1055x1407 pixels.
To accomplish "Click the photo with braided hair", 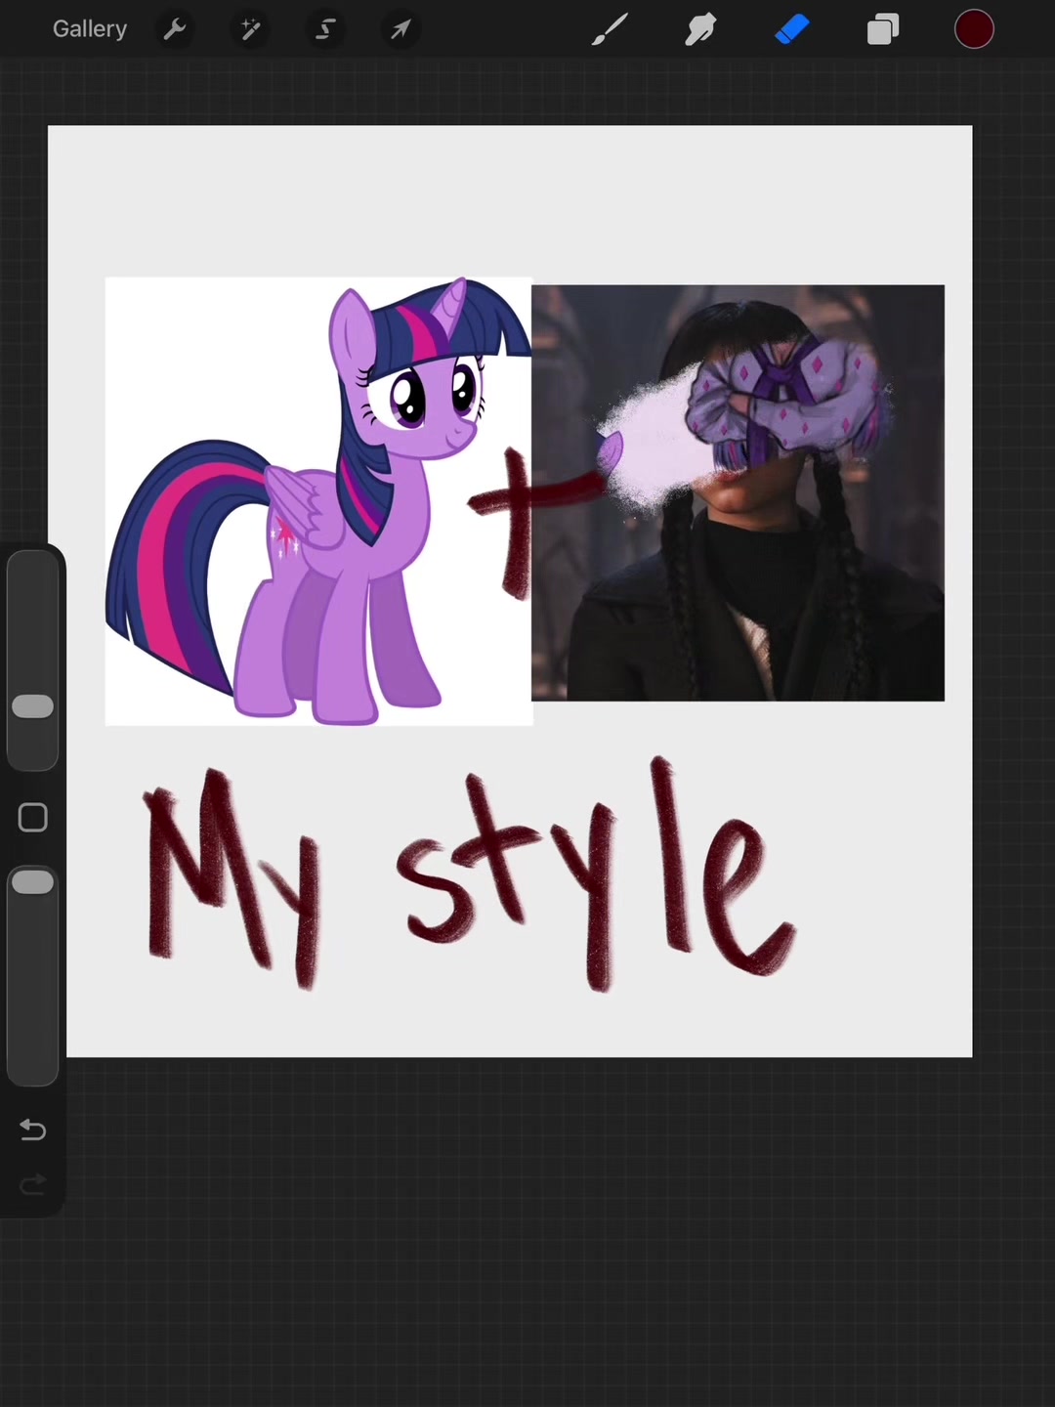I will (x=738, y=492).
